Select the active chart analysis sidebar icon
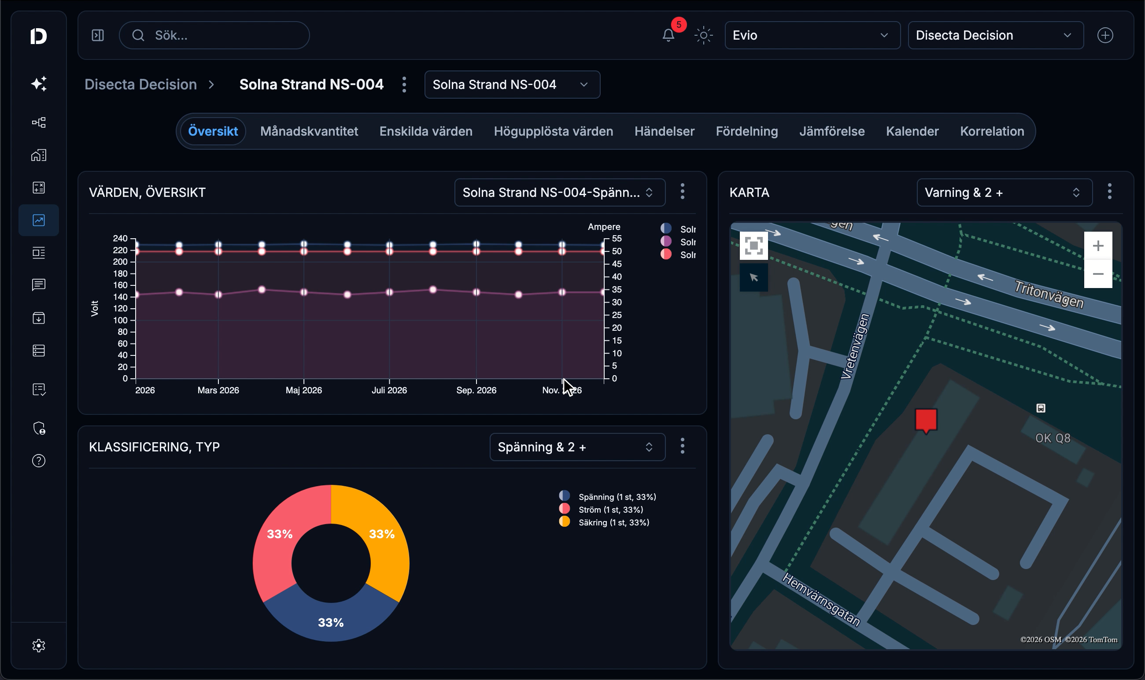The height and width of the screenshot is (680, 1145). point(39,220)
